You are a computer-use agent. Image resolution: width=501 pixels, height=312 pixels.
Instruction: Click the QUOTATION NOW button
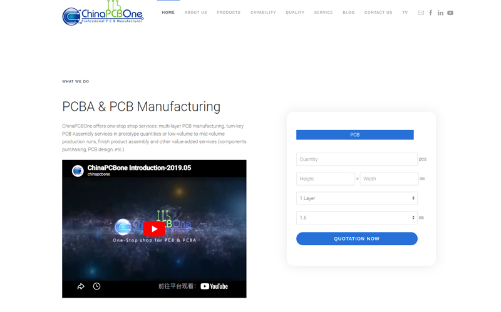356,239
